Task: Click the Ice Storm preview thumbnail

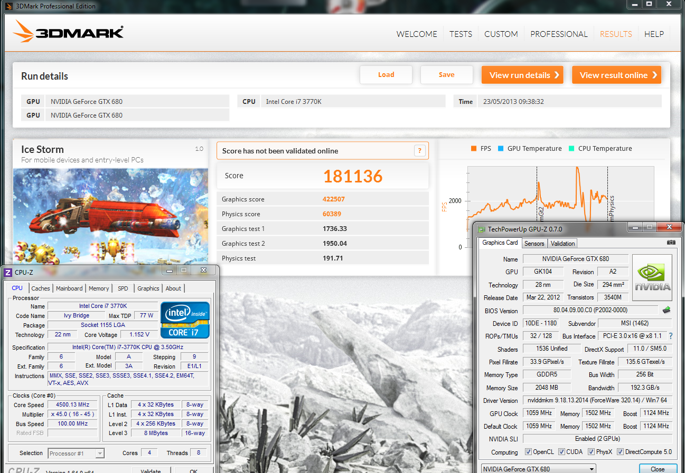Action: [x=111, y=216]
